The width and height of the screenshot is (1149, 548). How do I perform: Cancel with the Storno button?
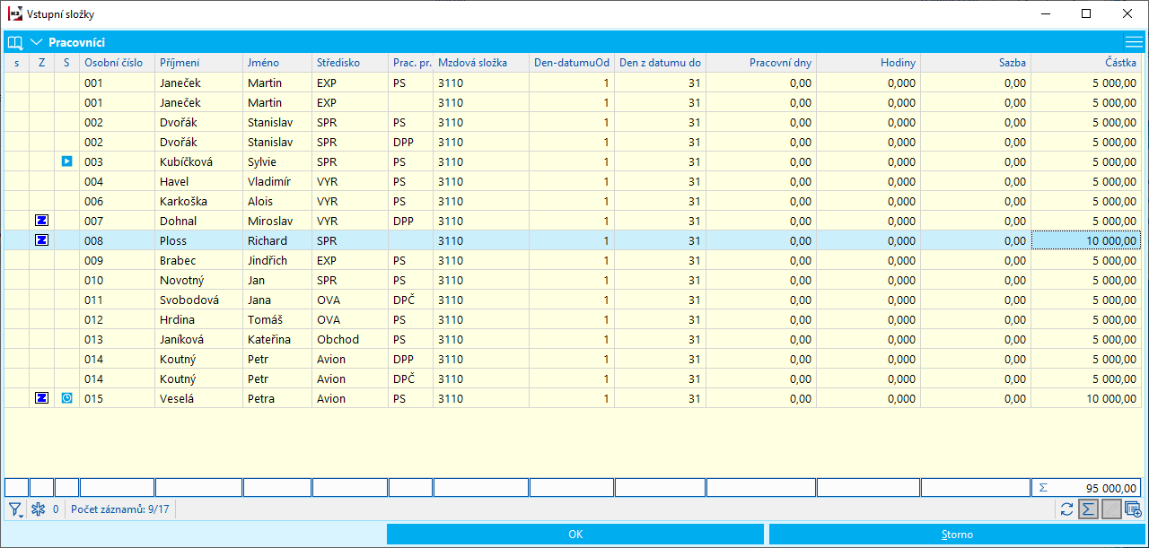(x=957, y=535)
